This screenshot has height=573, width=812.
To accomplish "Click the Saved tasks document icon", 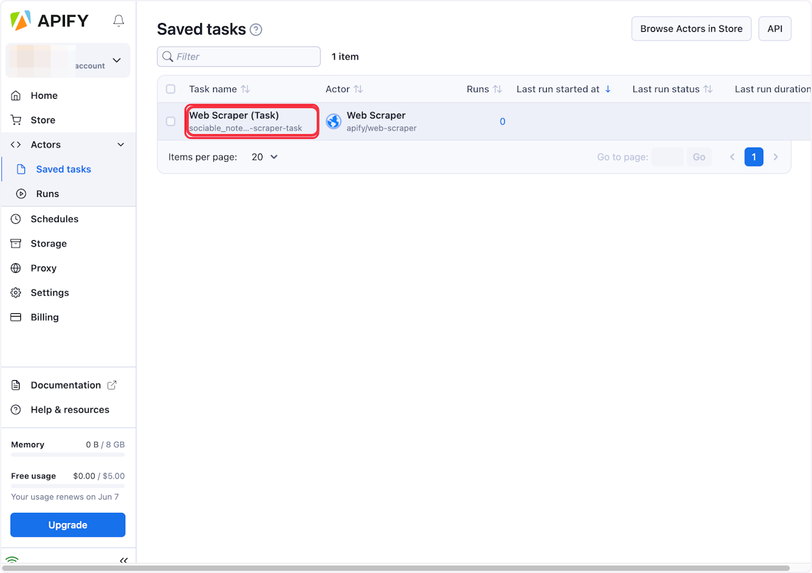I will click(21, 169).
